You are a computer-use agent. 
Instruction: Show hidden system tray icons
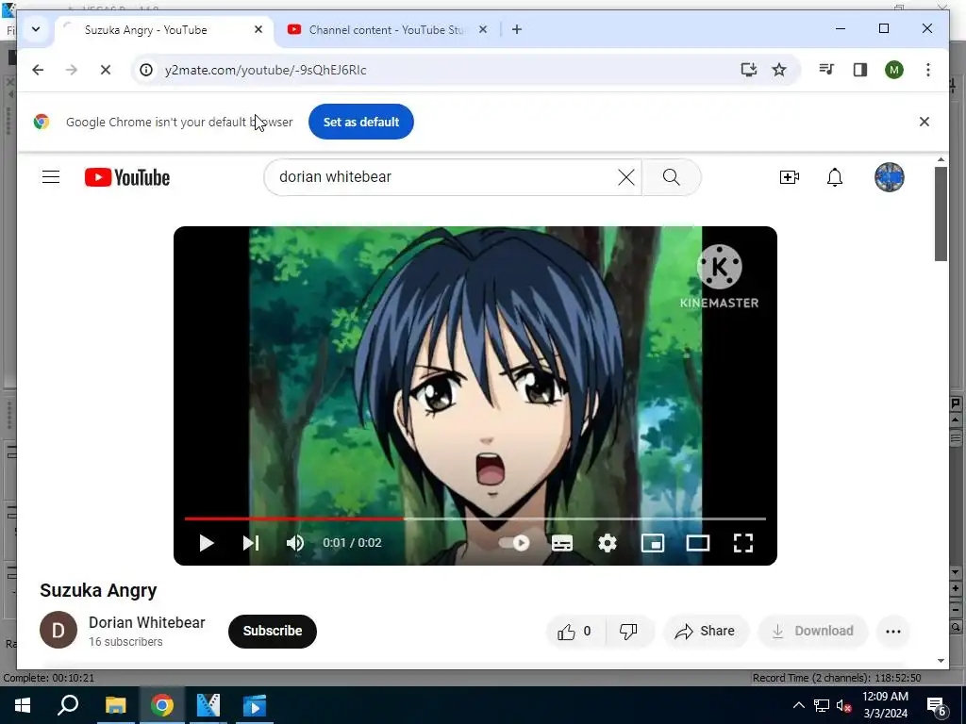coord(798,705)
